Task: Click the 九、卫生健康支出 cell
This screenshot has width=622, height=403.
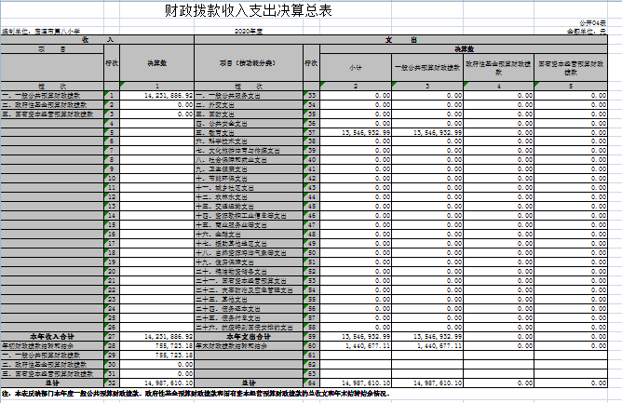Action: pos(249,169)
